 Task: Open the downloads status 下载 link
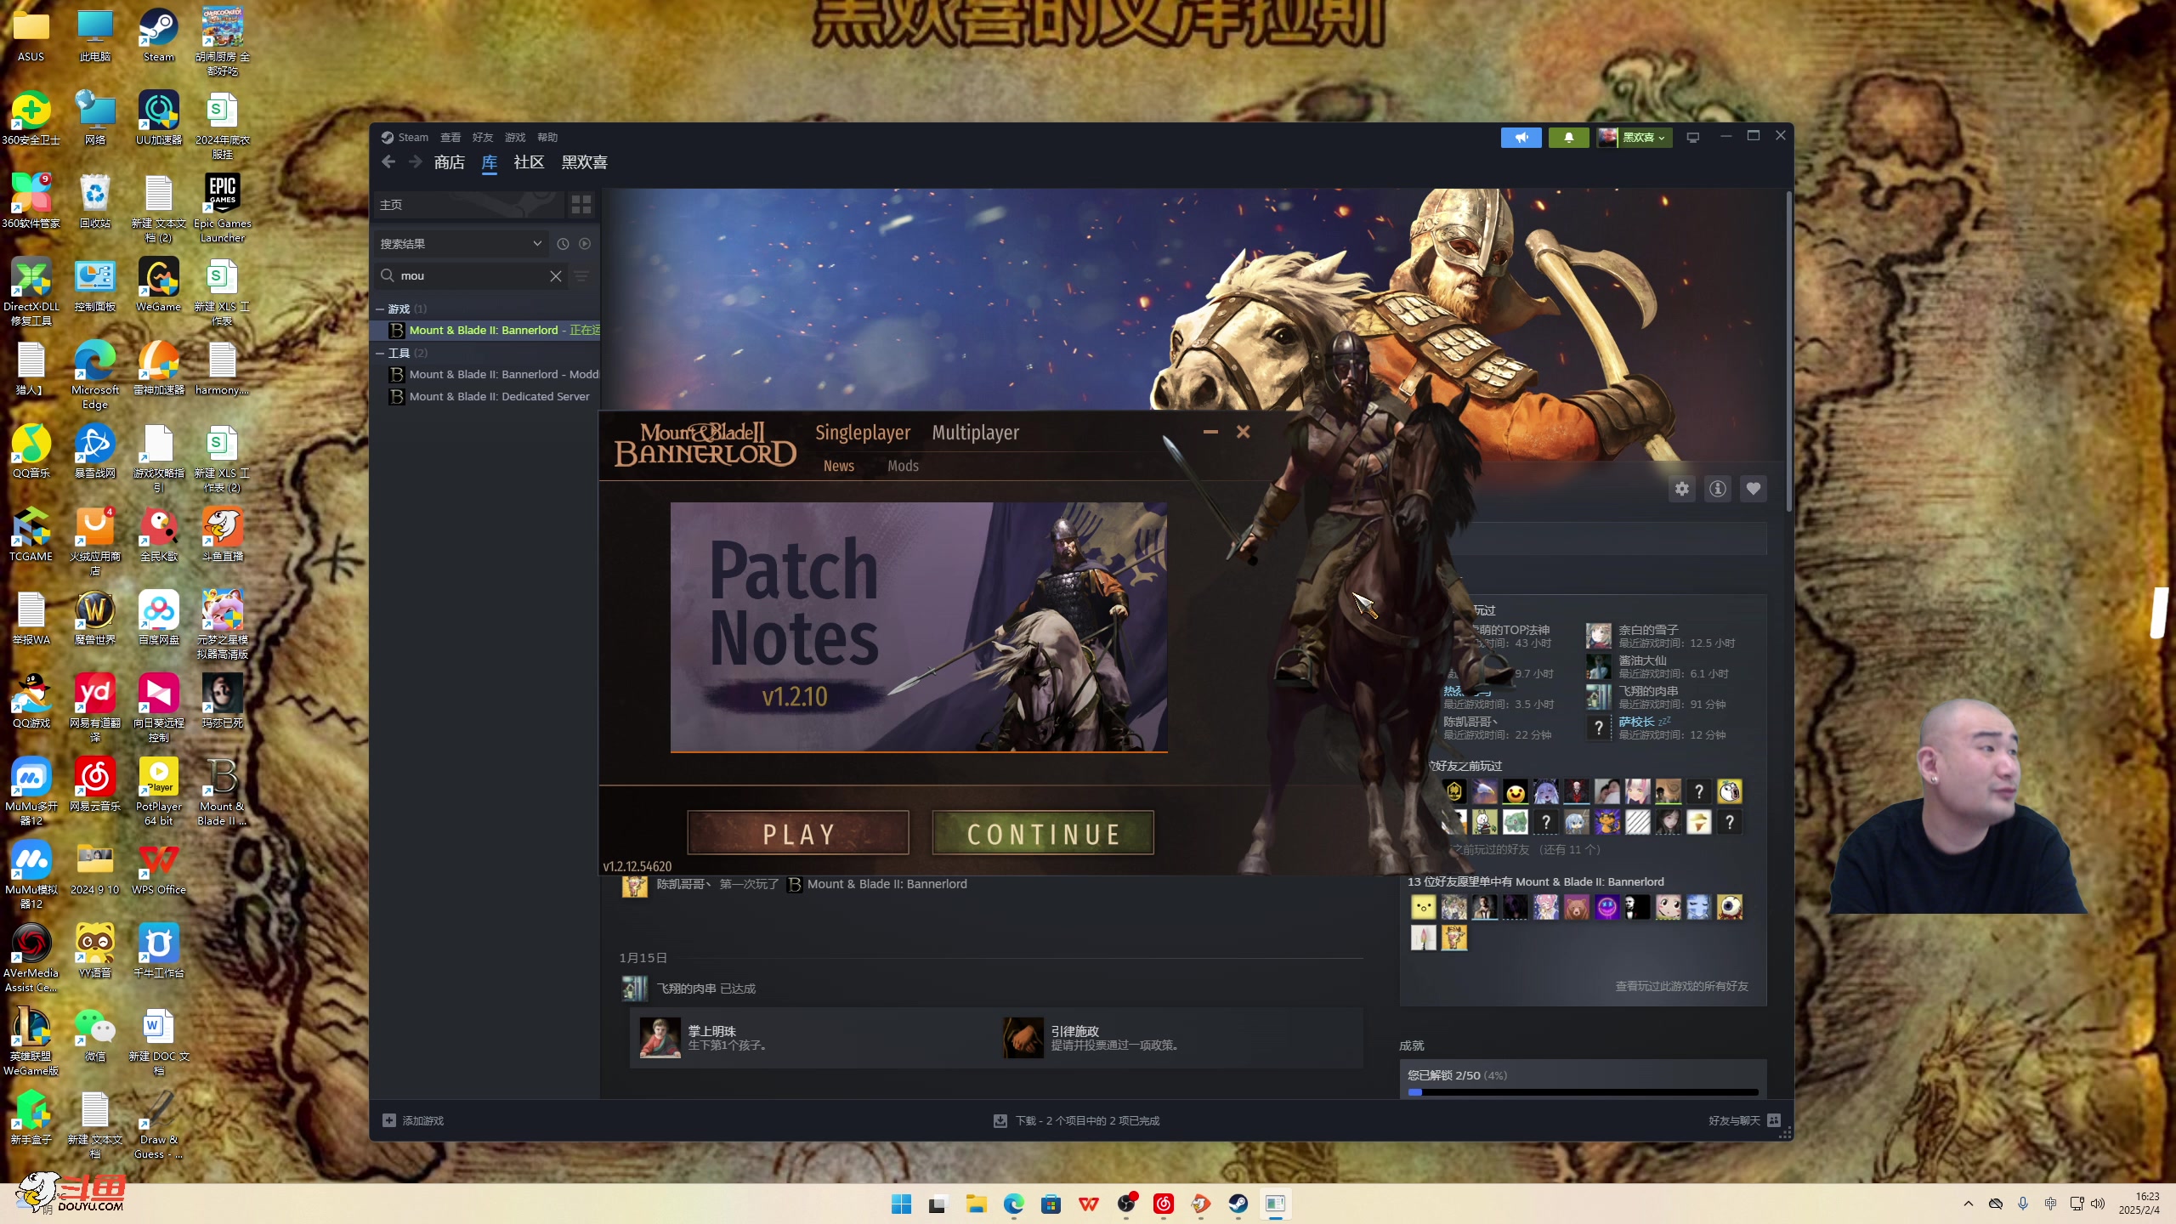pyautogui.click(x=1077, y=1120)
